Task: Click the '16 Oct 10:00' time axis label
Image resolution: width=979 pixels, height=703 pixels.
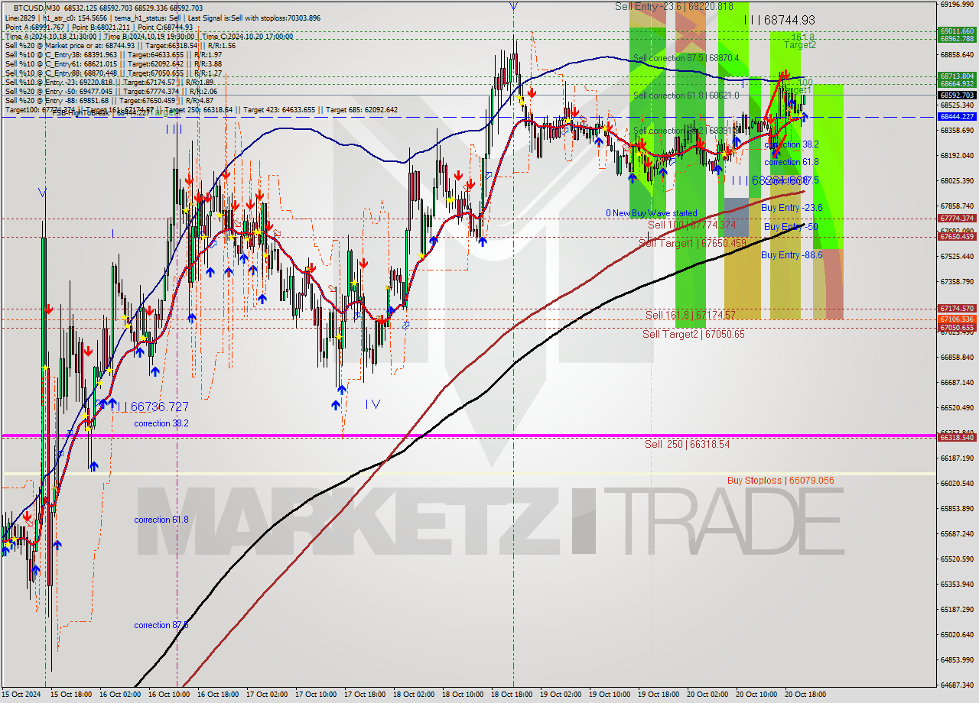Action: pos(169,695)
